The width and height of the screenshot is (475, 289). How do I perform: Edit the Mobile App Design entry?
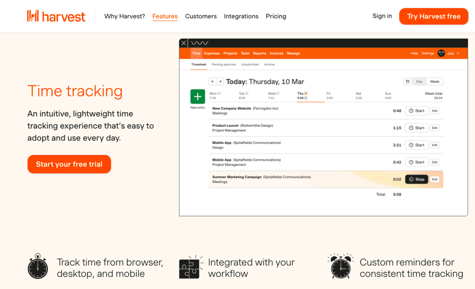point(435,145)
